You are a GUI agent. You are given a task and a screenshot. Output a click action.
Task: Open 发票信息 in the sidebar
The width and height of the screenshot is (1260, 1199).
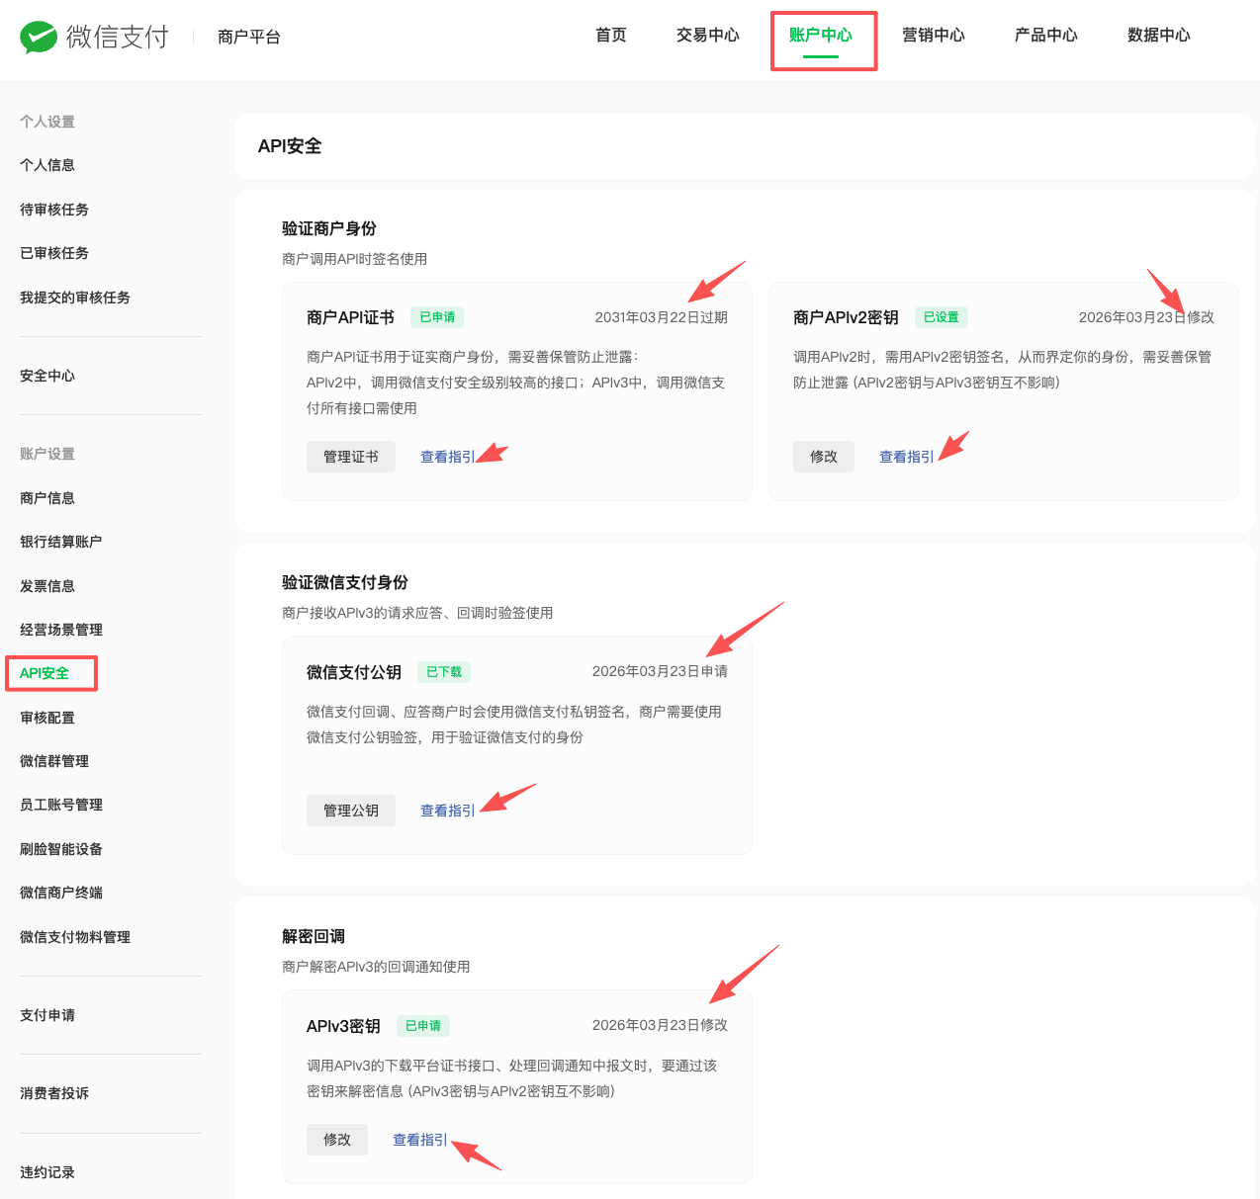pos(47,586)
